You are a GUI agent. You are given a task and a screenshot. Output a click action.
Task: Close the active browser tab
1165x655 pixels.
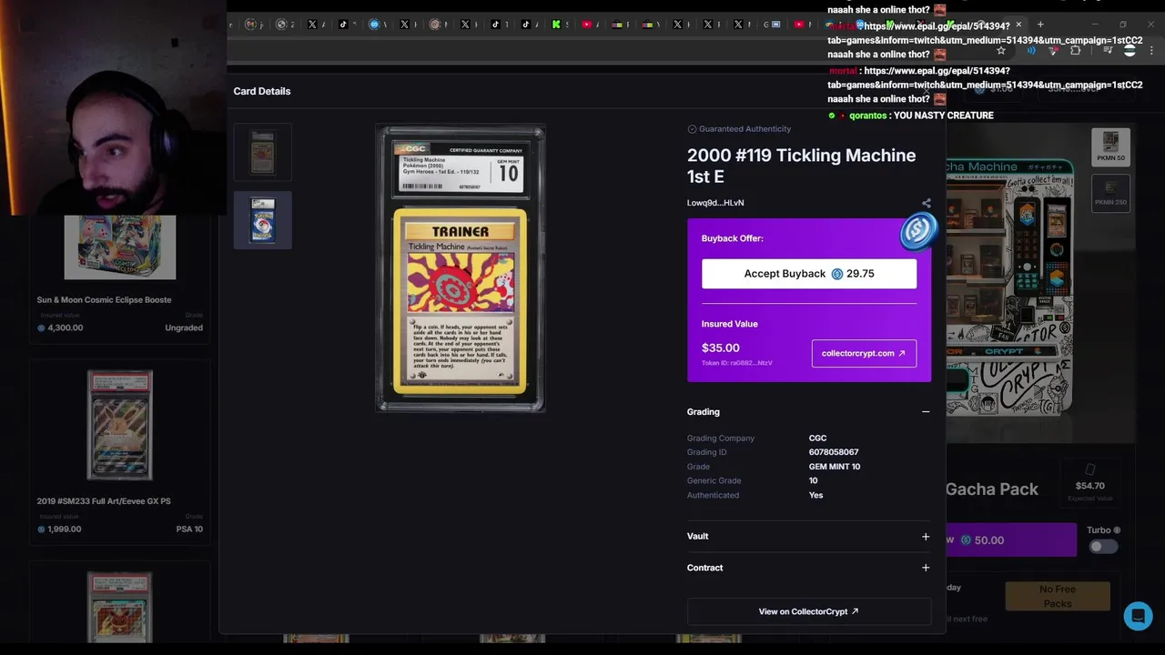click(x=1018, y=25)
